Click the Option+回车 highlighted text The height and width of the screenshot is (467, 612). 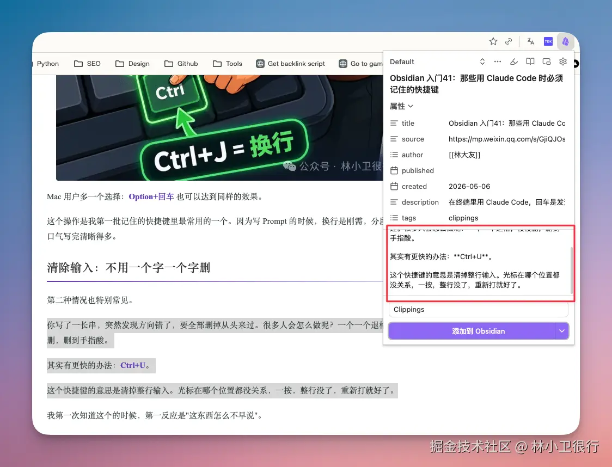click(151, 196)
